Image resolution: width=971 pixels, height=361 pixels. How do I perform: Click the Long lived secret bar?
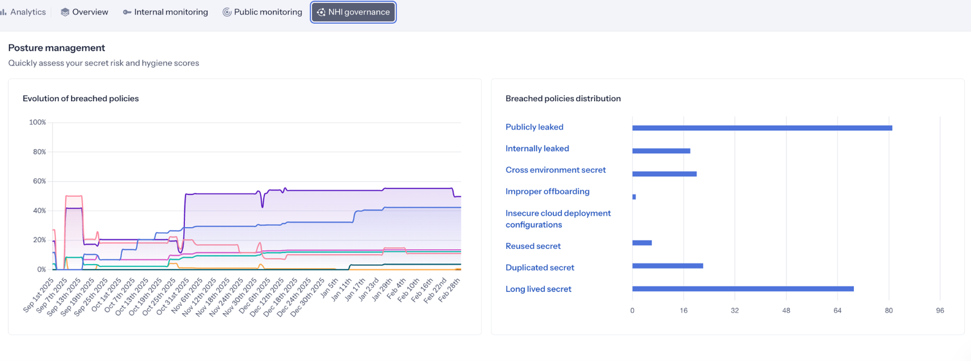coord(743,289)
